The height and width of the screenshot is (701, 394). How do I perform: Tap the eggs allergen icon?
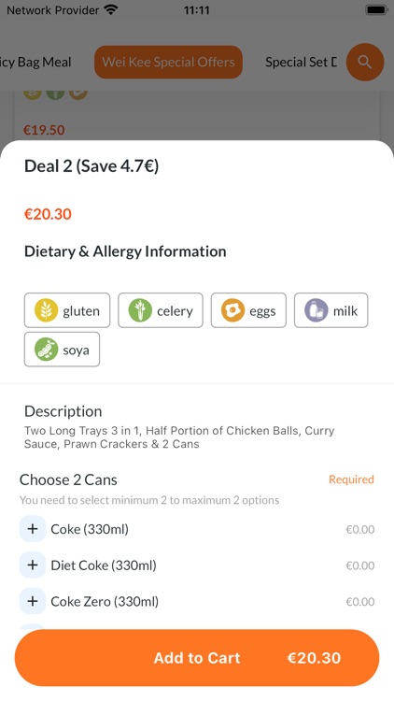(232, 310)
